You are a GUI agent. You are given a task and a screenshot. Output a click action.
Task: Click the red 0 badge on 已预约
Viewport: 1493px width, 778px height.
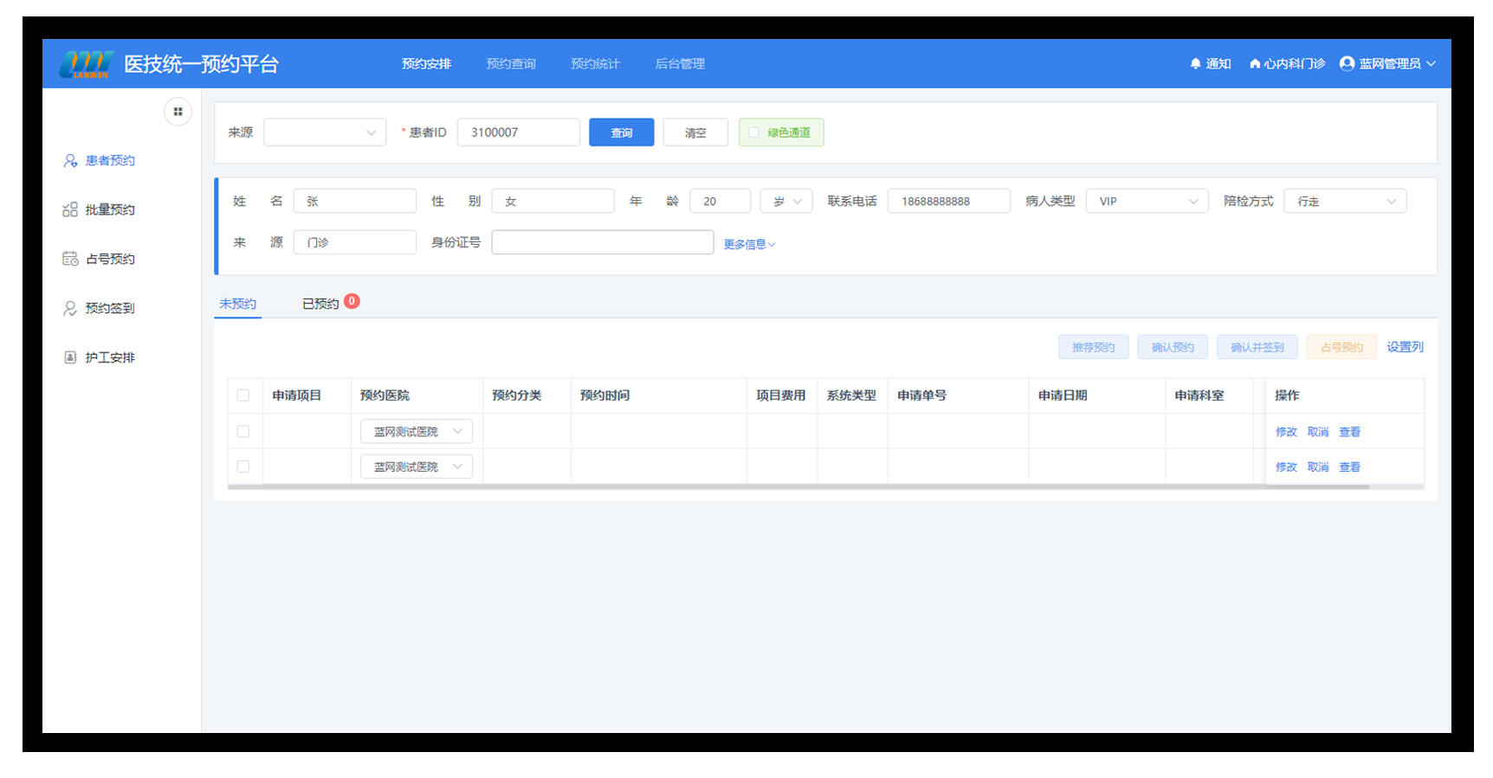tap(352, 301)
